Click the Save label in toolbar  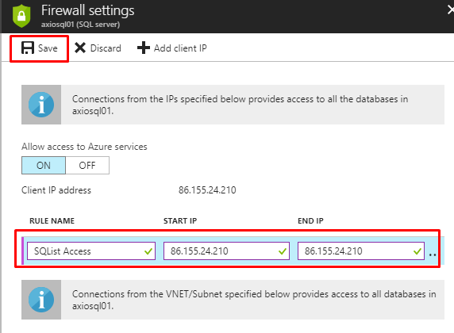click(48, 48)
